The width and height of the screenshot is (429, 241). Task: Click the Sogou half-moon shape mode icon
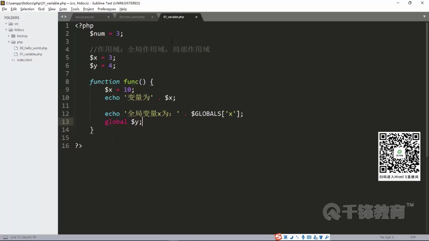point(291,237)
